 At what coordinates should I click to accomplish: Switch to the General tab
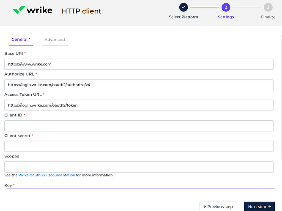pyautogui.click(x=21, y=40)
